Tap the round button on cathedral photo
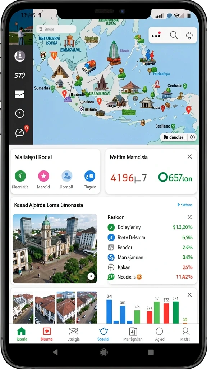 coord(91,276)
